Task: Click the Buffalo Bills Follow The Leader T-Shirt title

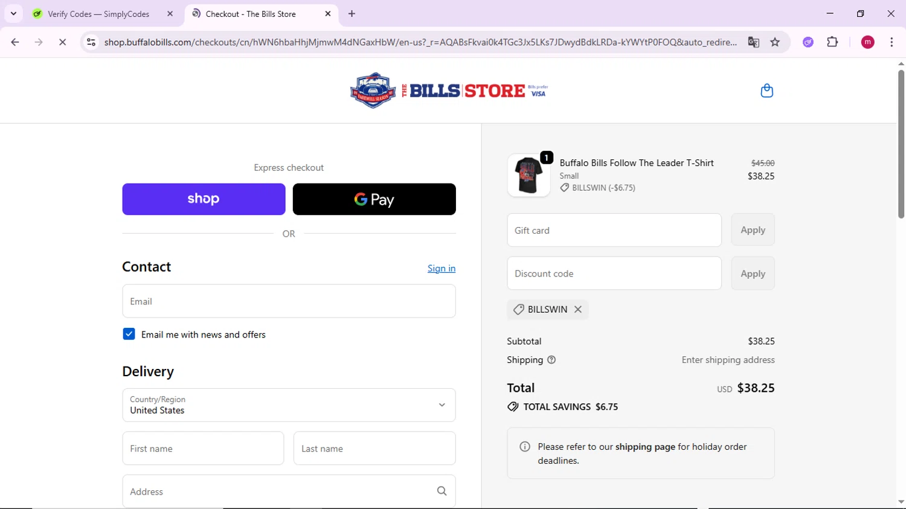Action: coord(637,163)
